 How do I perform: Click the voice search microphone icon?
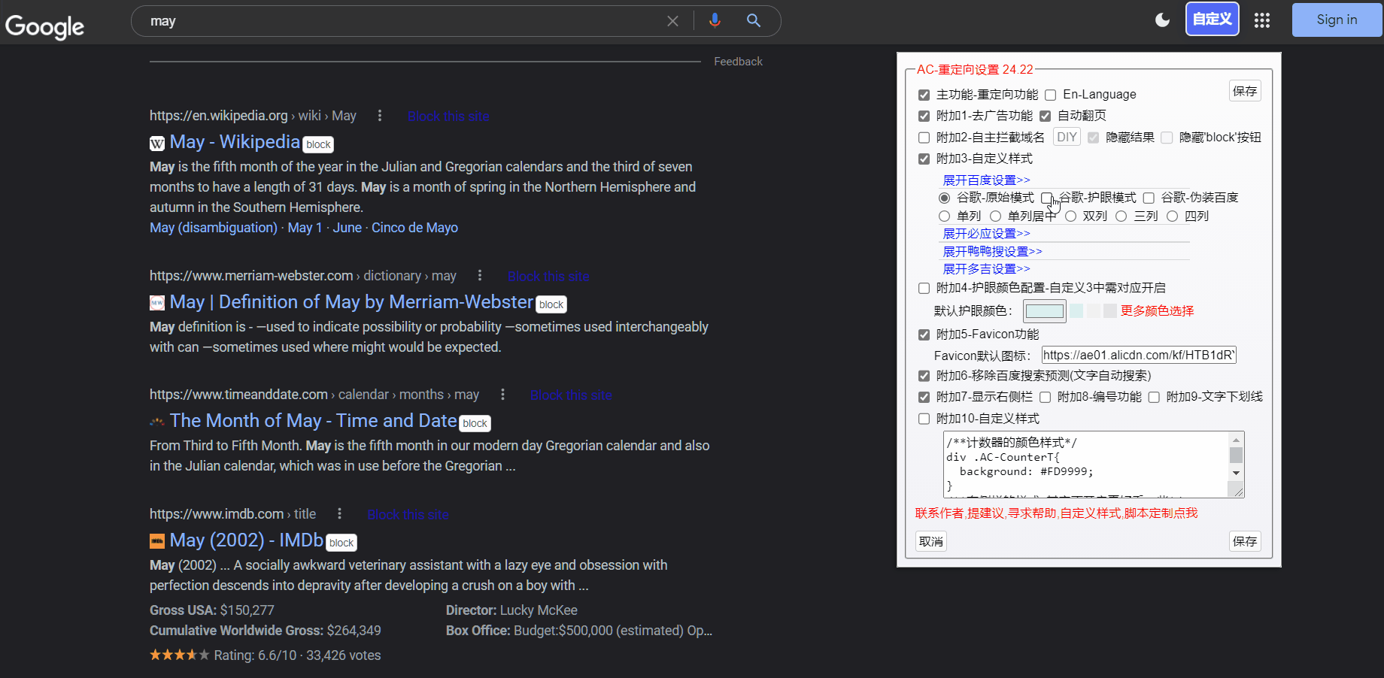pos(715,20)
